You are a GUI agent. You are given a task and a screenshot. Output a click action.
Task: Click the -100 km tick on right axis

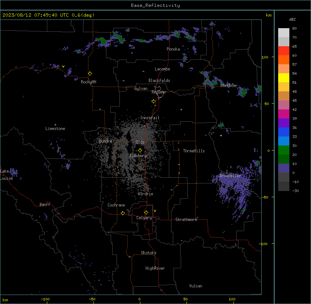pos(264,244)
